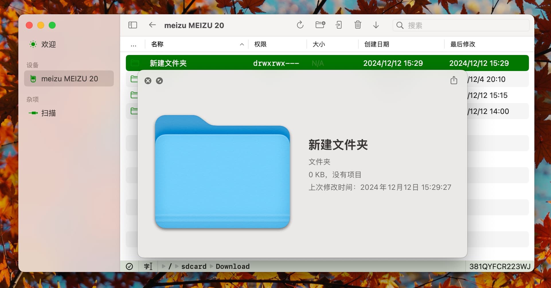Sort by 最后修改 column header

462,44
